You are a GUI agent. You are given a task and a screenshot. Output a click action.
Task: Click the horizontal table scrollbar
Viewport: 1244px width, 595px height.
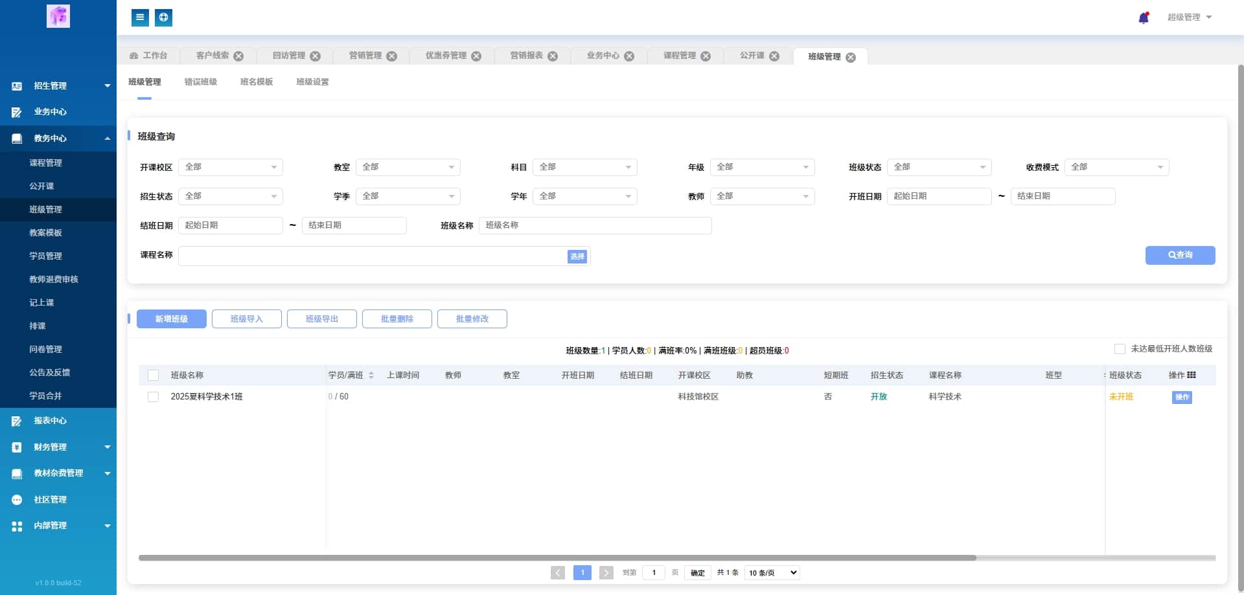click(x=557, y=558)
